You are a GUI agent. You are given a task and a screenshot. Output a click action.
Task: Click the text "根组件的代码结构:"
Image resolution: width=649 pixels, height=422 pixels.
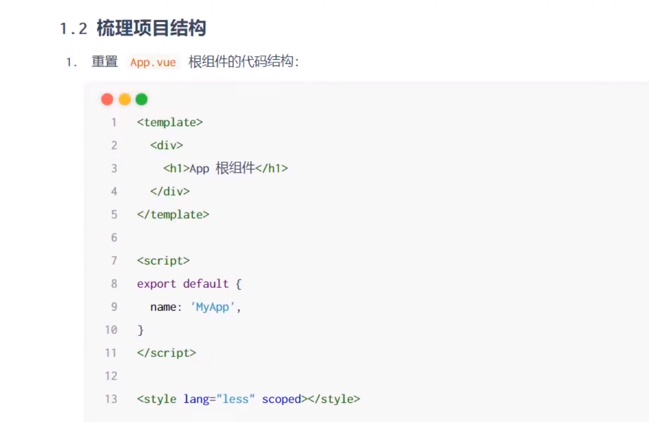pyautogui.click(x=244, y=62)
